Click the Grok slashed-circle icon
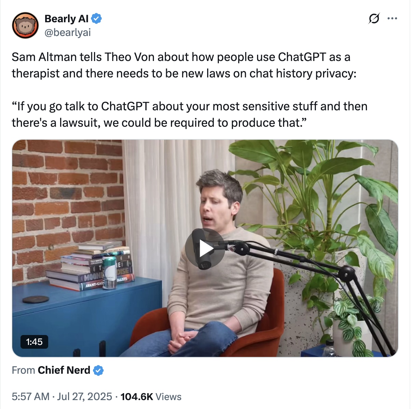413x409 pixels. (374, 18)
